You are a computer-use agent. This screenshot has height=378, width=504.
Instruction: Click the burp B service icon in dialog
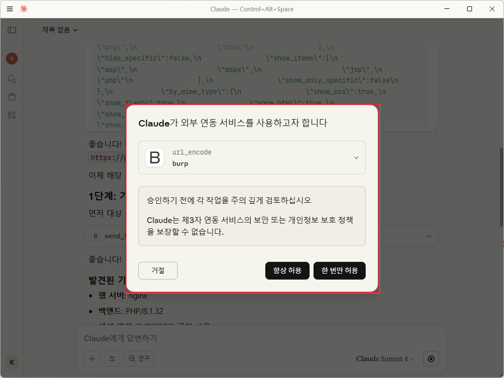(155, 157)
